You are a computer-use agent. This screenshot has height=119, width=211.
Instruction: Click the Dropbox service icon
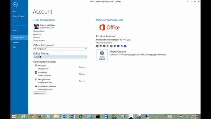point(36,65)
